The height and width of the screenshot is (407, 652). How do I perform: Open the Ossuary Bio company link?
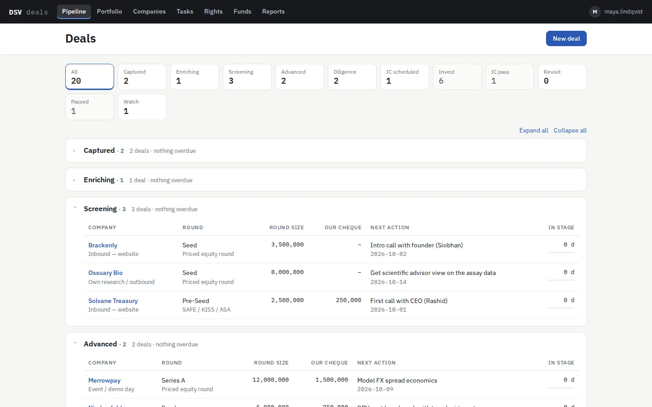pos(105,273)
